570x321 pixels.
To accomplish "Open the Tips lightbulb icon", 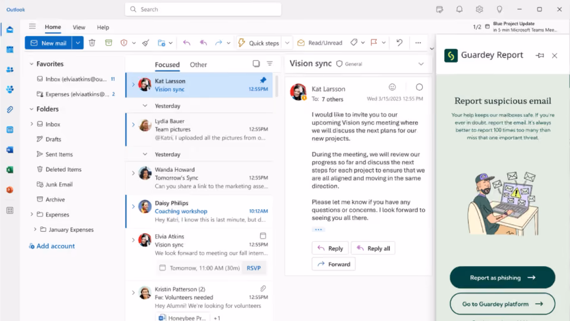I will [x=499, y=10].
